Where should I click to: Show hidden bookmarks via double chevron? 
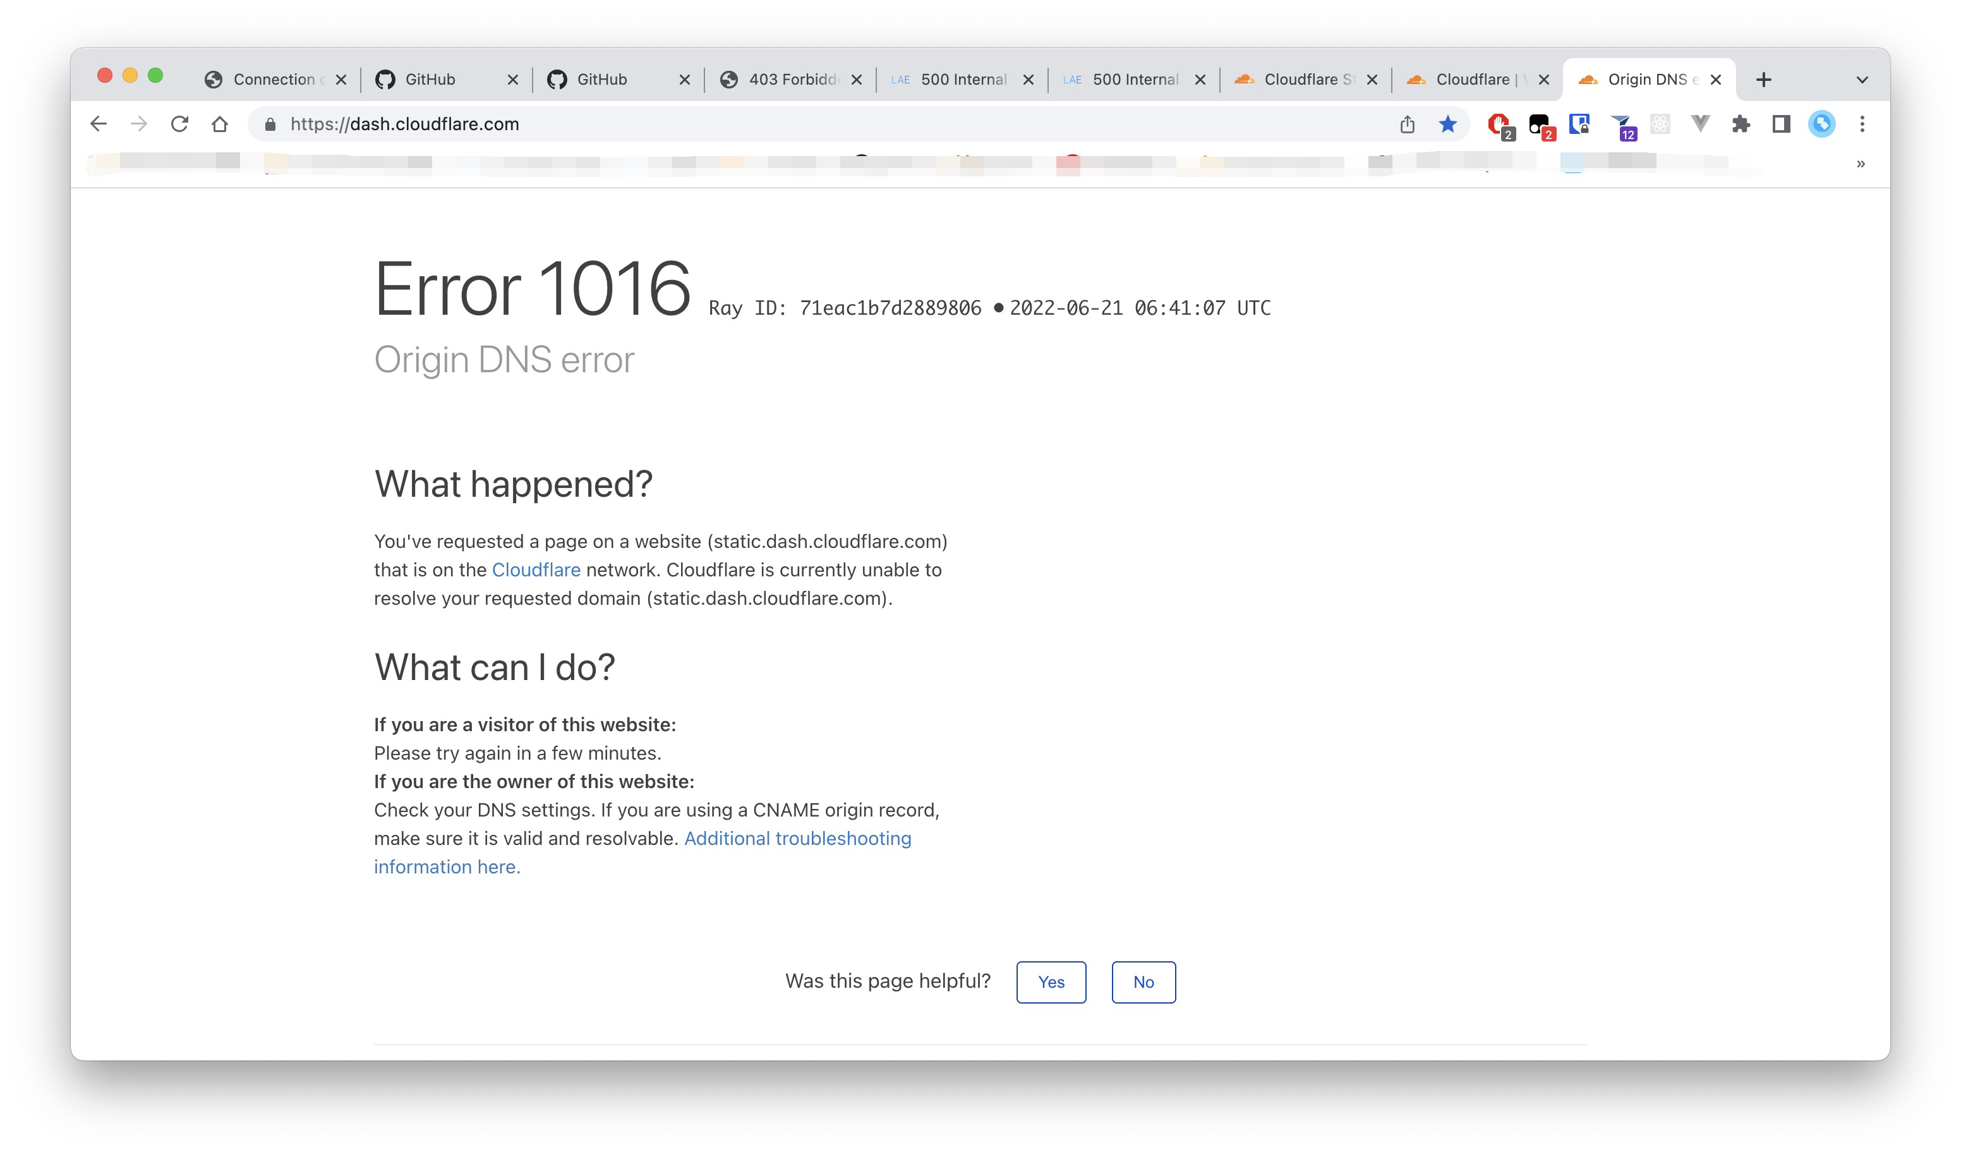[x=1861, y=164]
